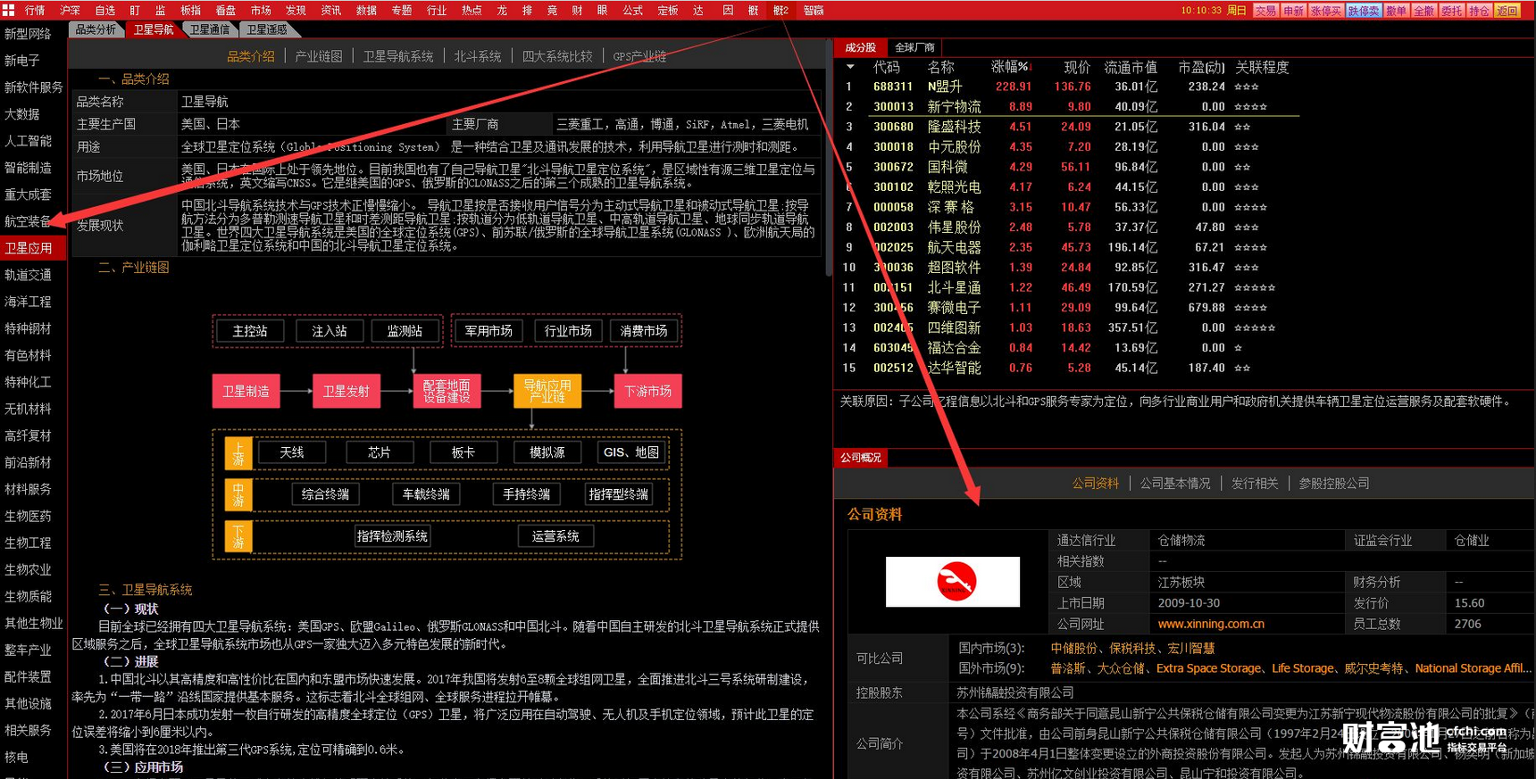
Task: Click the five-star rating for 四维图新
Action: coord(1255,327)
